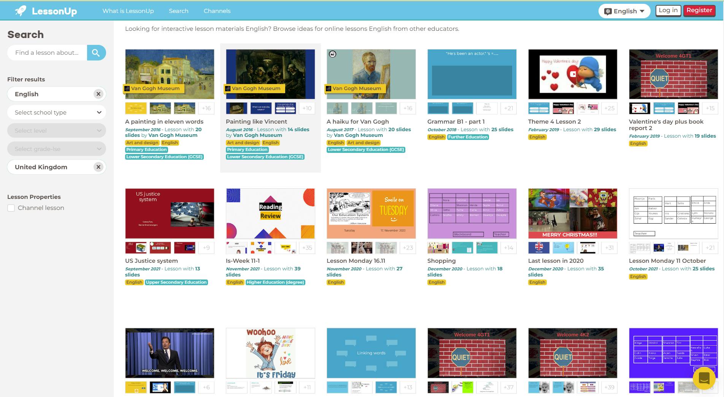Open Valentine's day plus book report 2
The width and height of the screenshot is (724, 397).
coord(666,125)
